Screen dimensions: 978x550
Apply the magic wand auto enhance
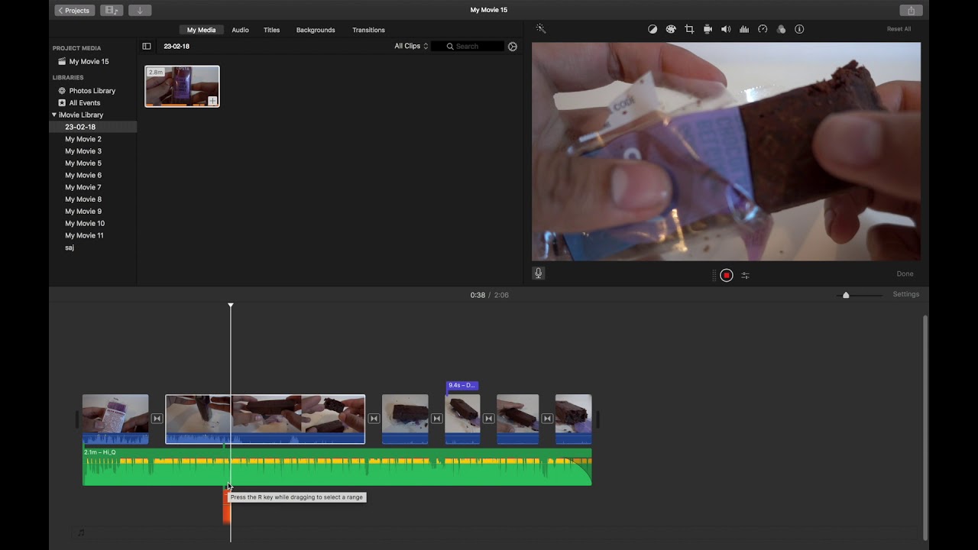[540, 29]
